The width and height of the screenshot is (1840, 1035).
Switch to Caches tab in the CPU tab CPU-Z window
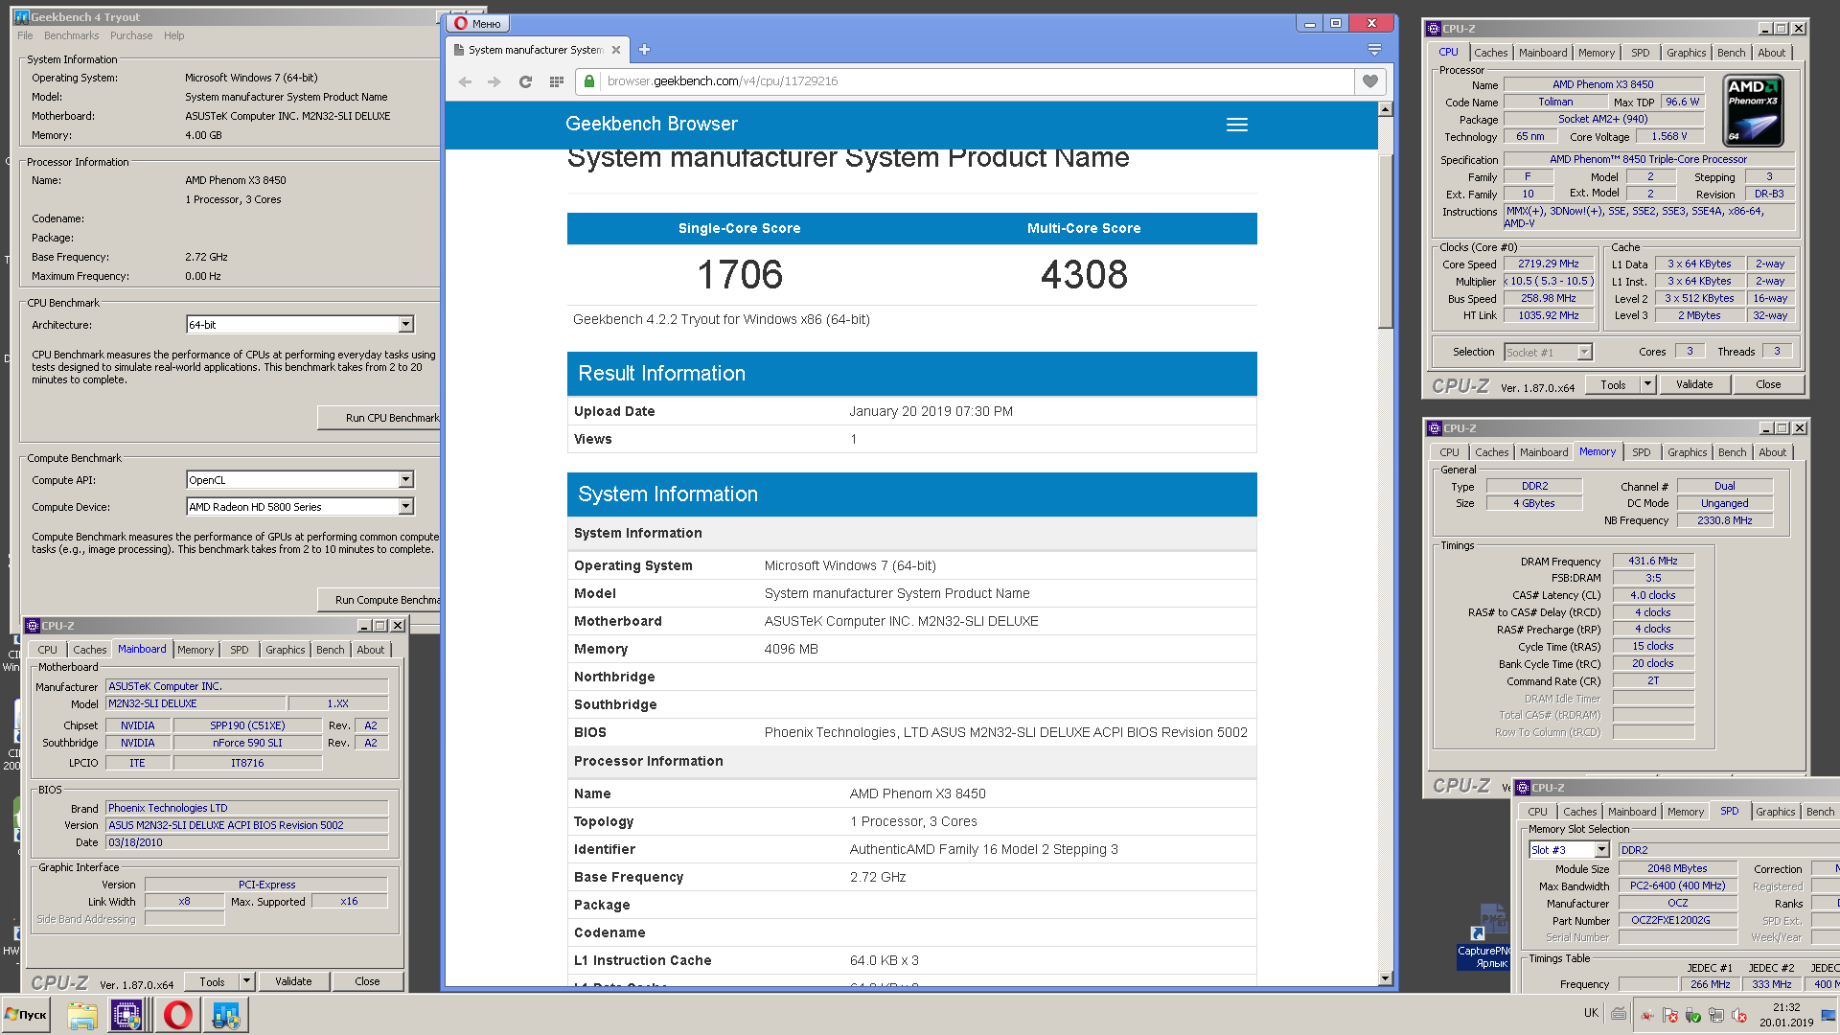[1490, 53]
